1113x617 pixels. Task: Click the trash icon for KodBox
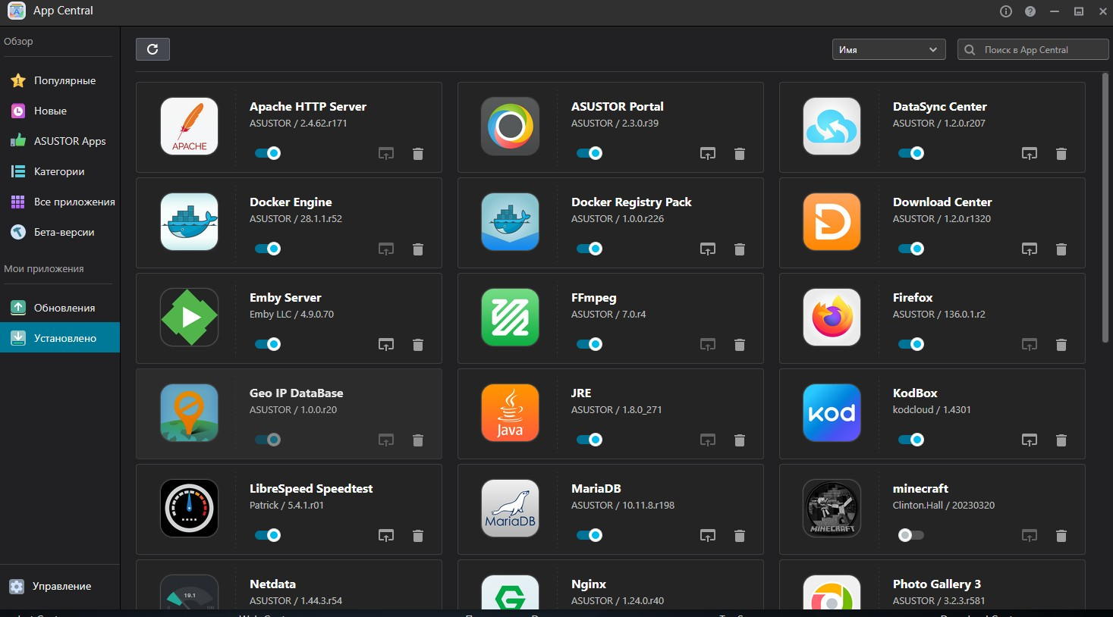tap(1061, 440)
